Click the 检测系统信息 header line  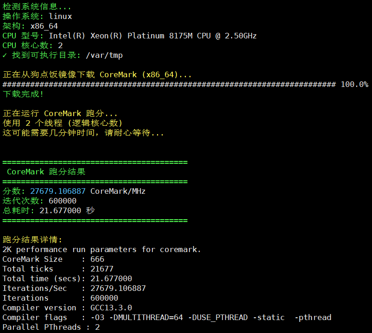click(37, 6)
